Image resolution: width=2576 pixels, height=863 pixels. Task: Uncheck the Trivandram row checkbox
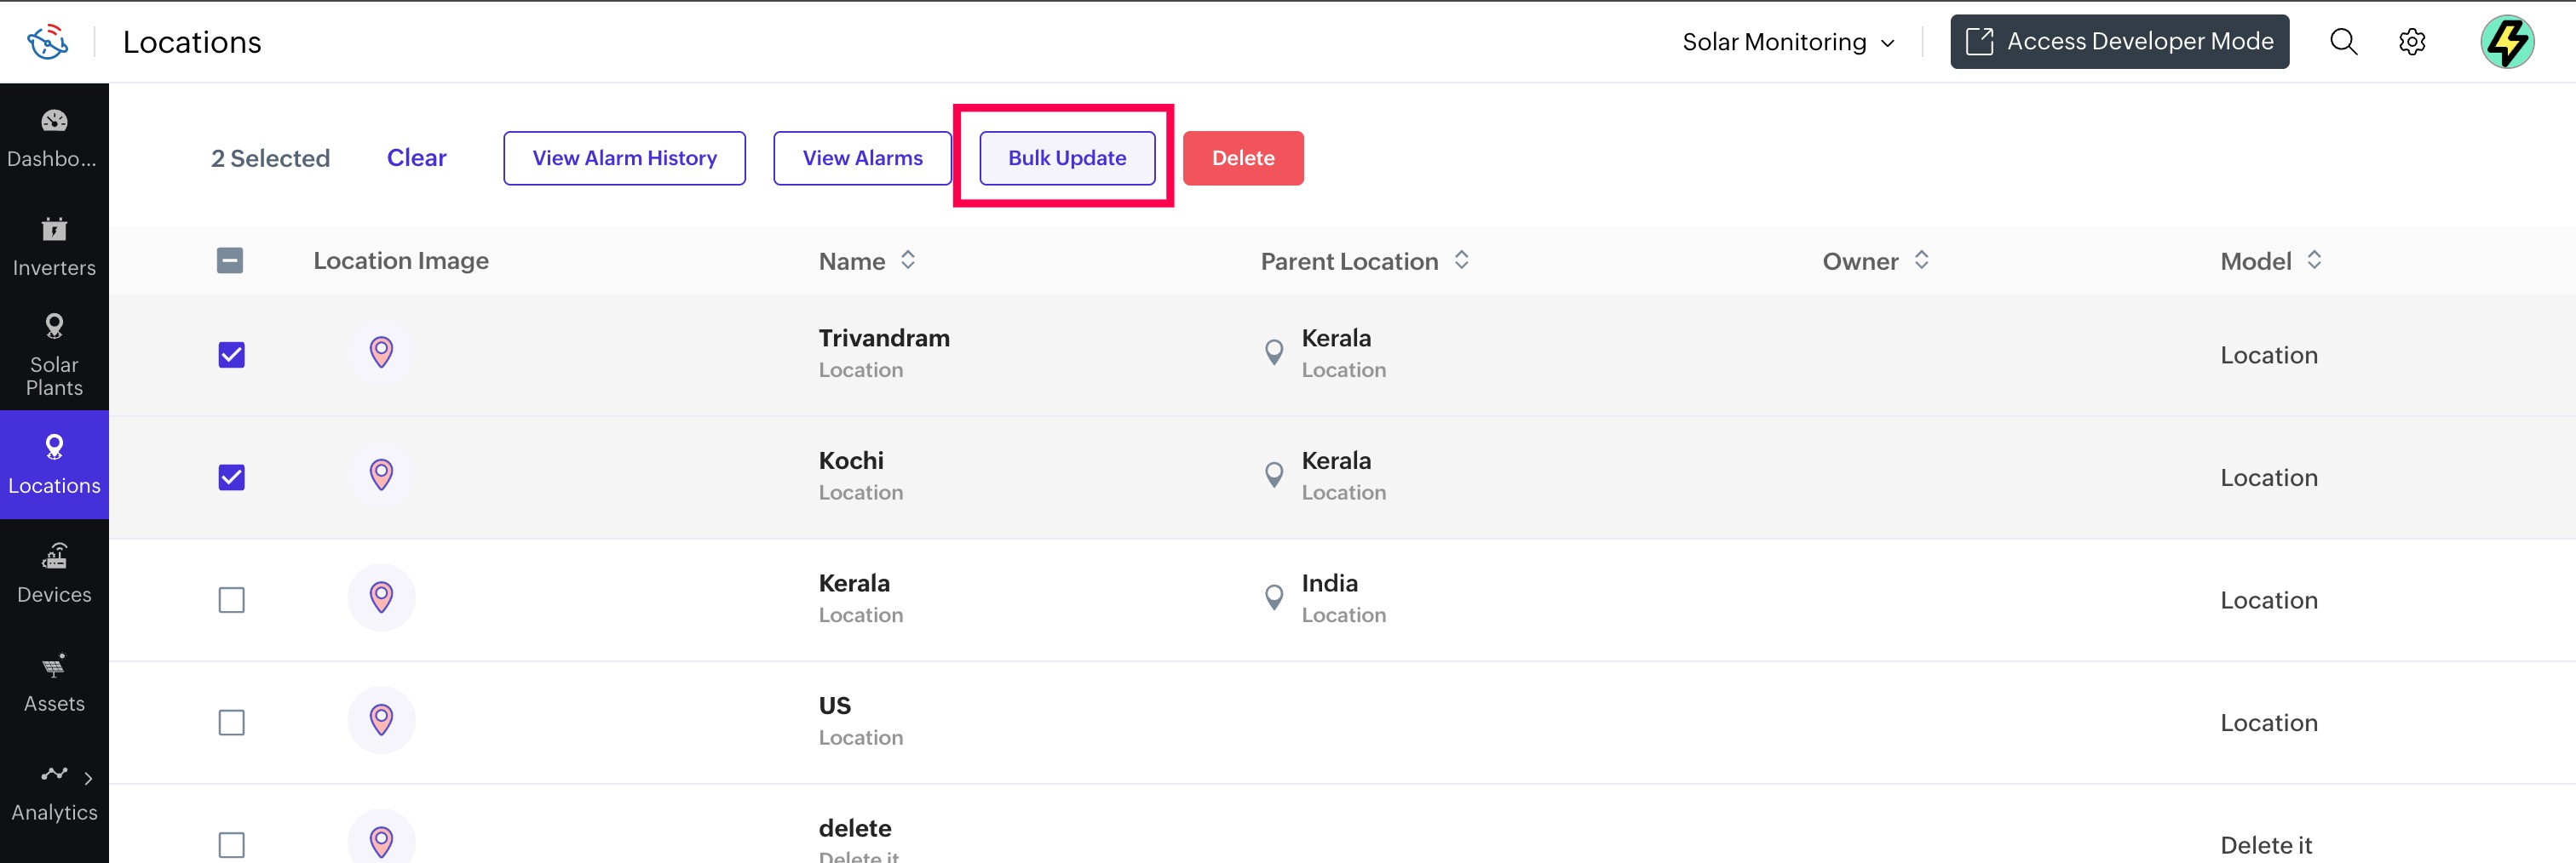click(231, 355)
